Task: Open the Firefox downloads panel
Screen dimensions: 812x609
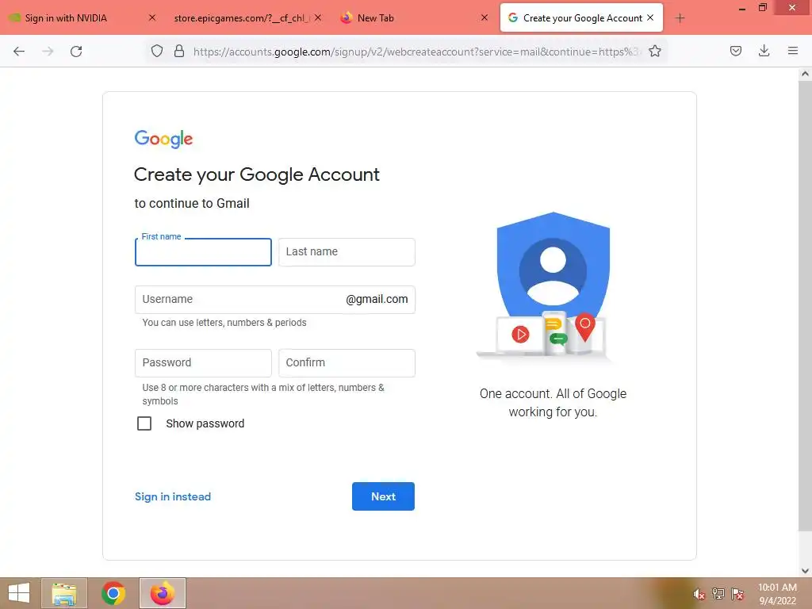Action: pyautogui.click(x=764, y=51)
